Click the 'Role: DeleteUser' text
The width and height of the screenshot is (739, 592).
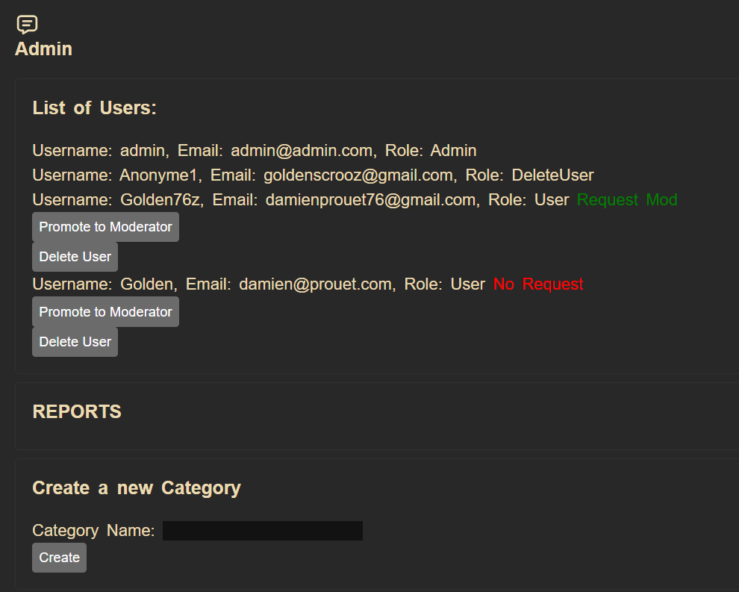[530, 175]
